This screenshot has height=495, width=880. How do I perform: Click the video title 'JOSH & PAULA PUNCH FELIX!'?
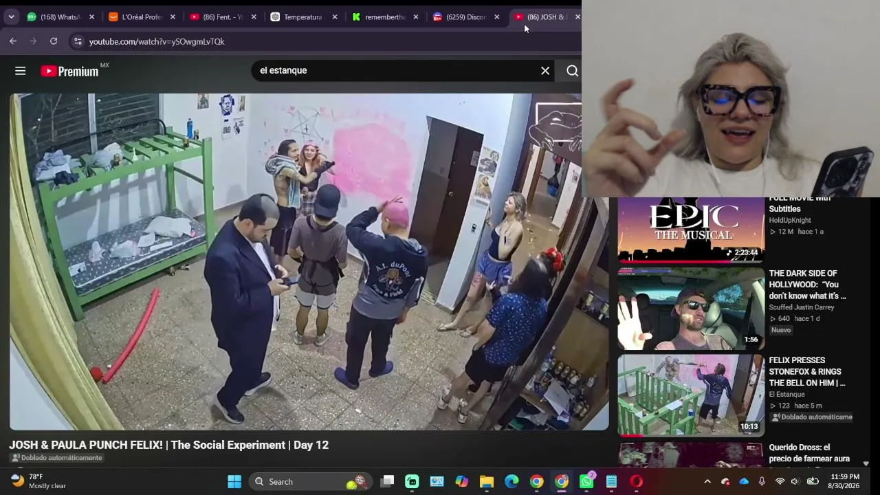click(x=168, y=445)
